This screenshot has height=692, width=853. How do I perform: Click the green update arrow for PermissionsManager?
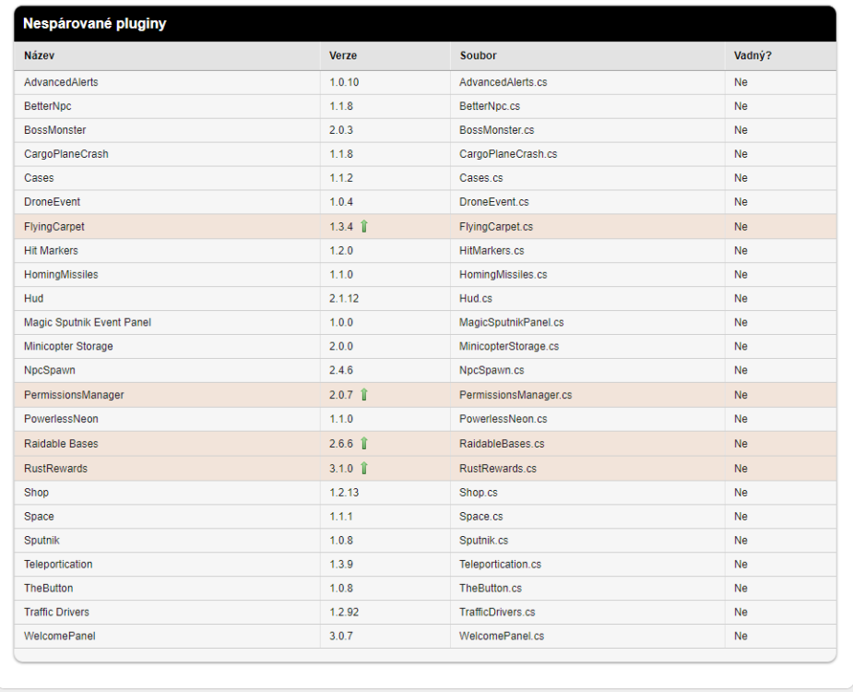point(364,395)
